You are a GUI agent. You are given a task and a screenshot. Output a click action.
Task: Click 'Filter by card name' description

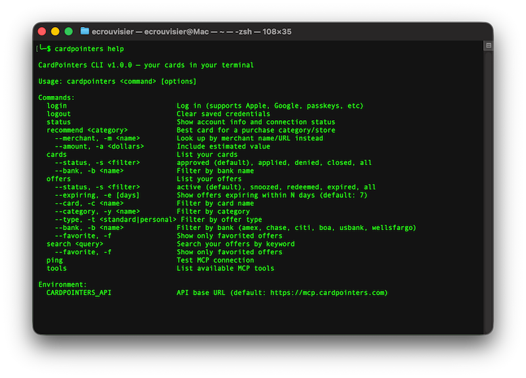[x=216, y=203]
